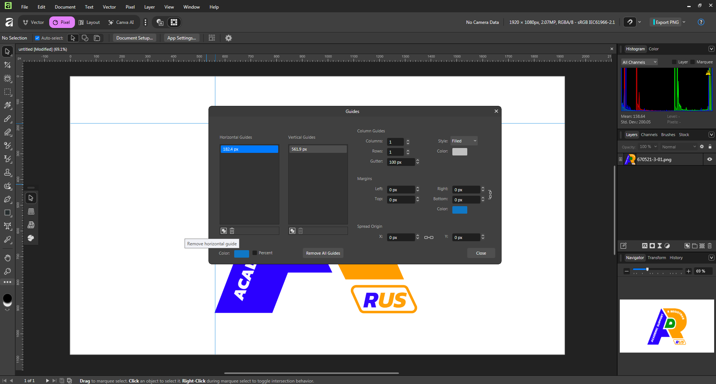Hide the 670521-3-01.png layer
Image resolution: width=716 pixels, height=384 pixels.
tap(709, 159)
